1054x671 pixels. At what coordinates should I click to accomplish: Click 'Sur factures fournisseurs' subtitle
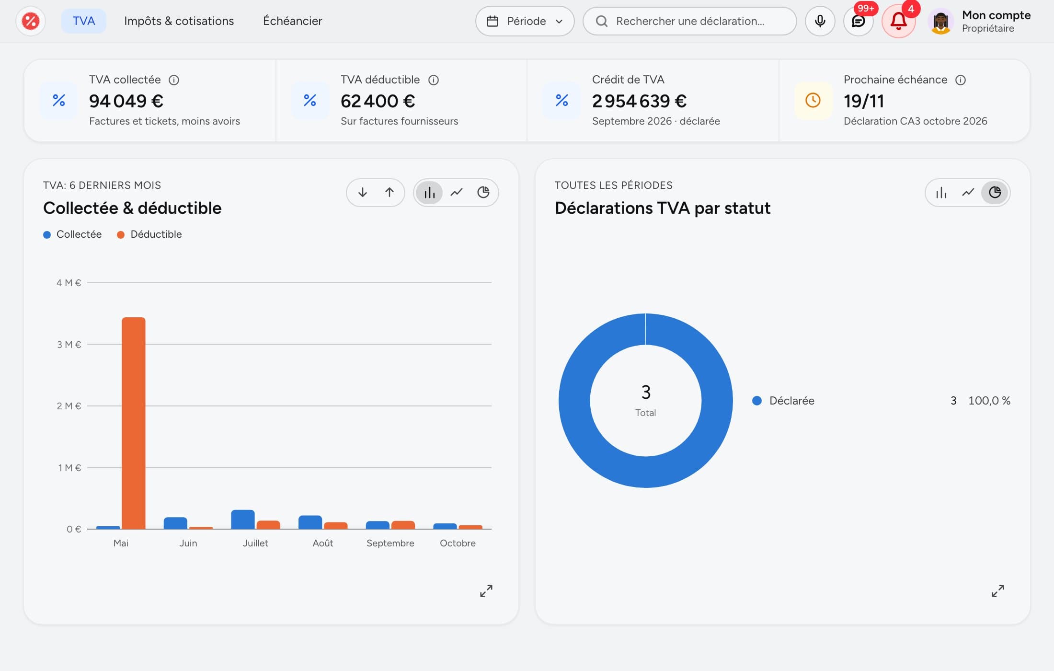[399, 121]
